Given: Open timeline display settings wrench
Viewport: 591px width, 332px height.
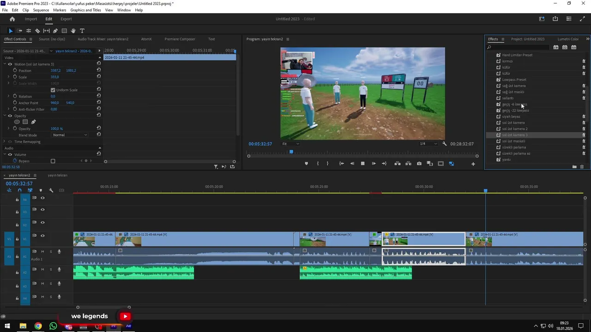Looking at the screenshot, I should click(51, 190).
